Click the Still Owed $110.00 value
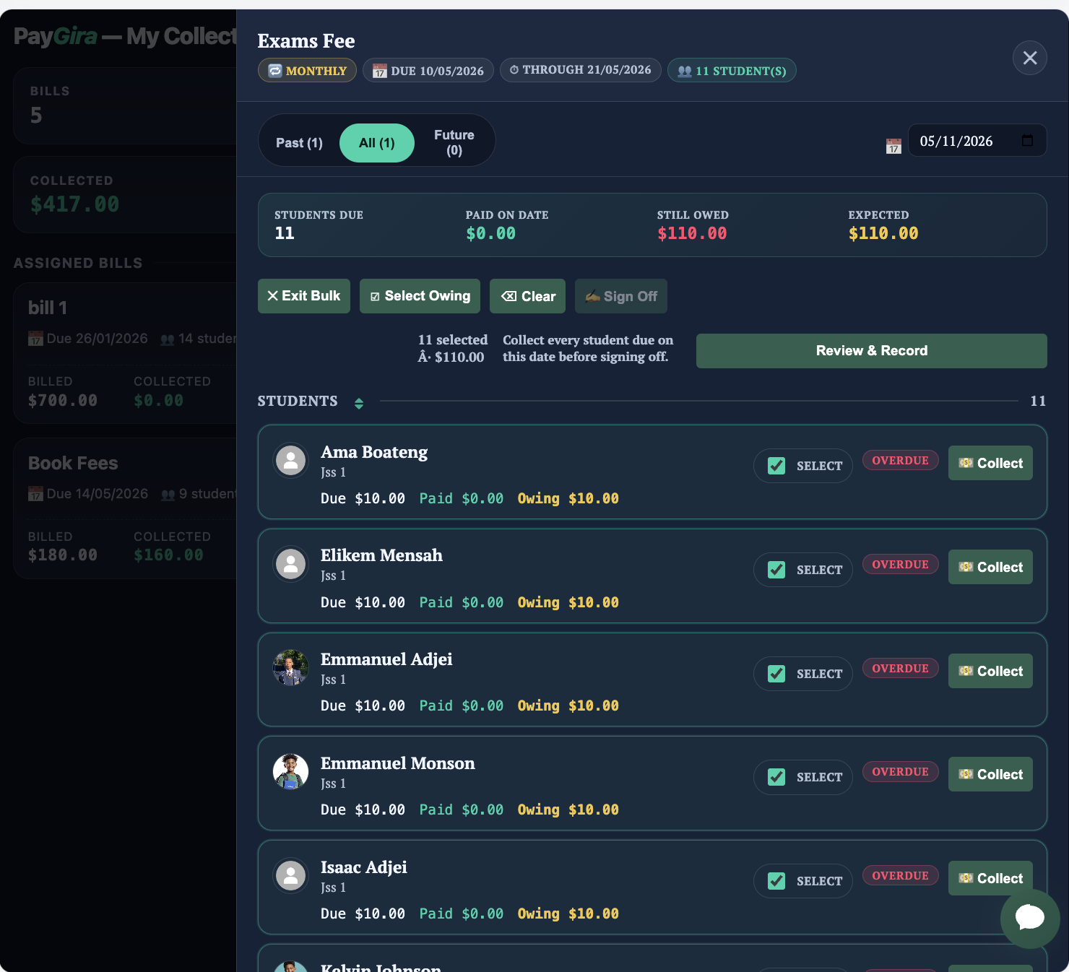Image resolution: width=1069 pixels, height=972 pixels. click(692, 233)
